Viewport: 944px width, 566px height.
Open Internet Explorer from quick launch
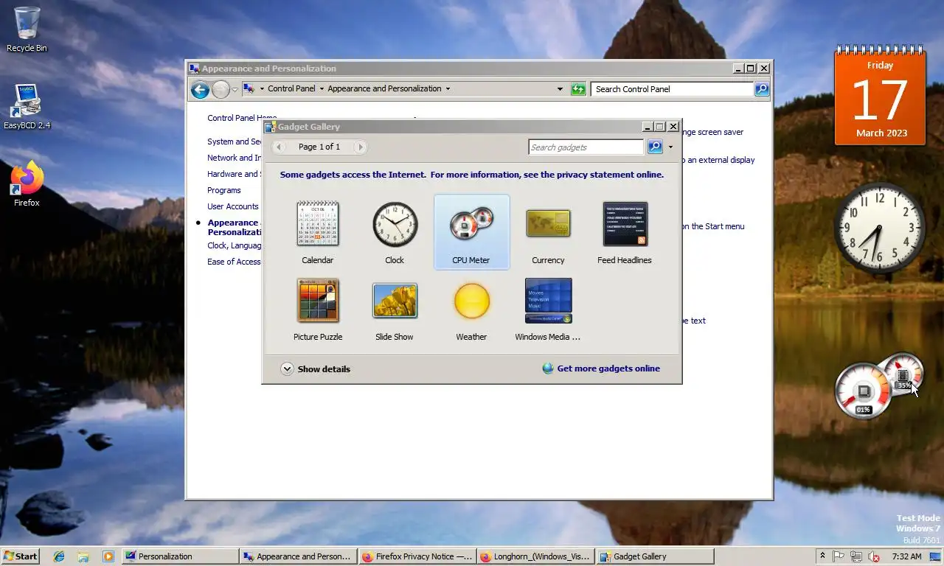click(x=59, y=556)
